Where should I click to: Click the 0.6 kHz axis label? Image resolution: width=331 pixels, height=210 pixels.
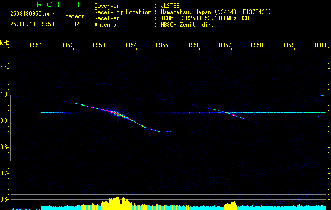(x=4, y=199)
